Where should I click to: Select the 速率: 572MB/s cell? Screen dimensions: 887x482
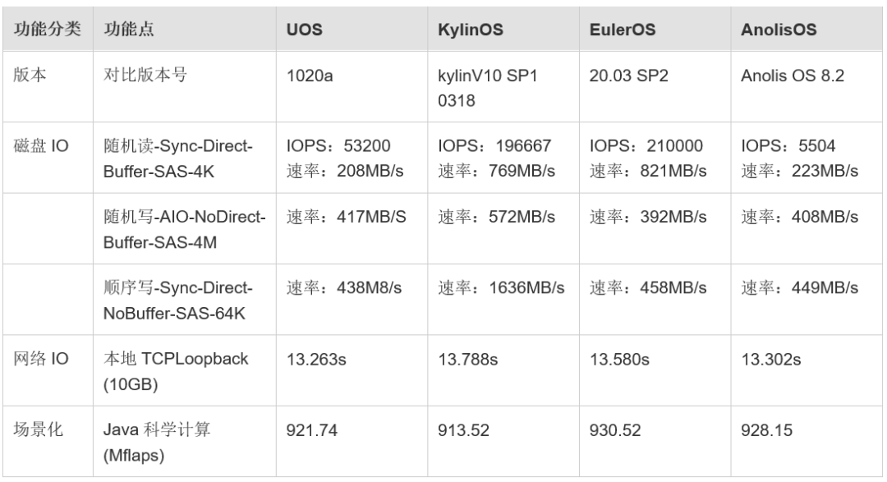click(503, 228)
